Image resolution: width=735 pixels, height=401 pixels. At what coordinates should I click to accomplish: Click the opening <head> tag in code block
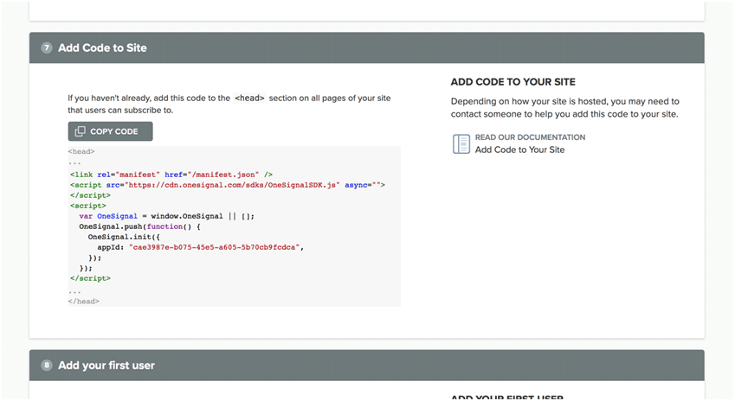pos(81,152)
